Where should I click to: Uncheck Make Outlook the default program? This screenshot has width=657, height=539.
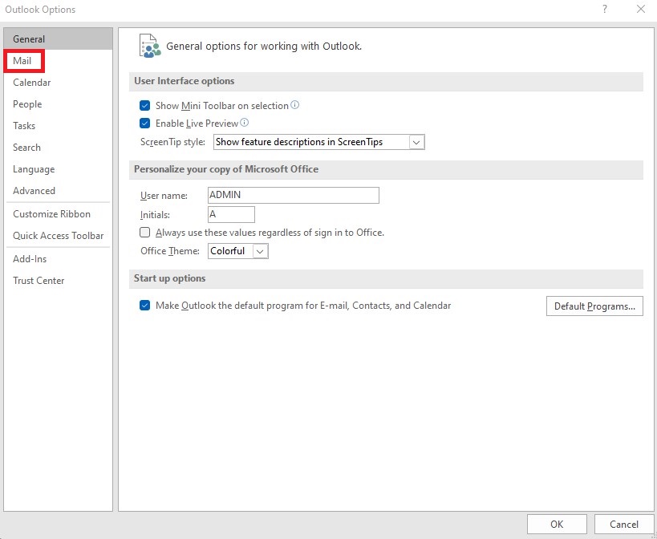coord(145,306)
